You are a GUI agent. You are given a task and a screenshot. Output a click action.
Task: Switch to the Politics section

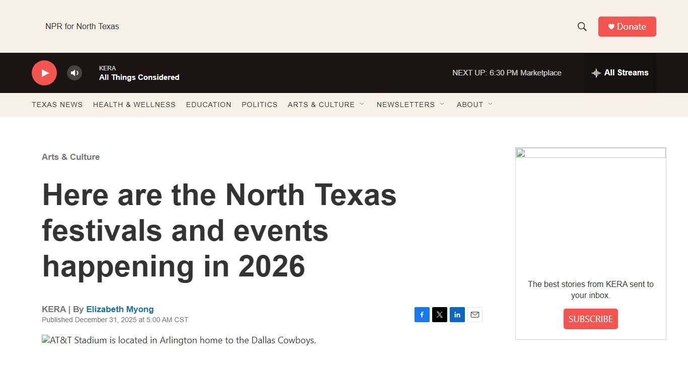pos(259,105)
